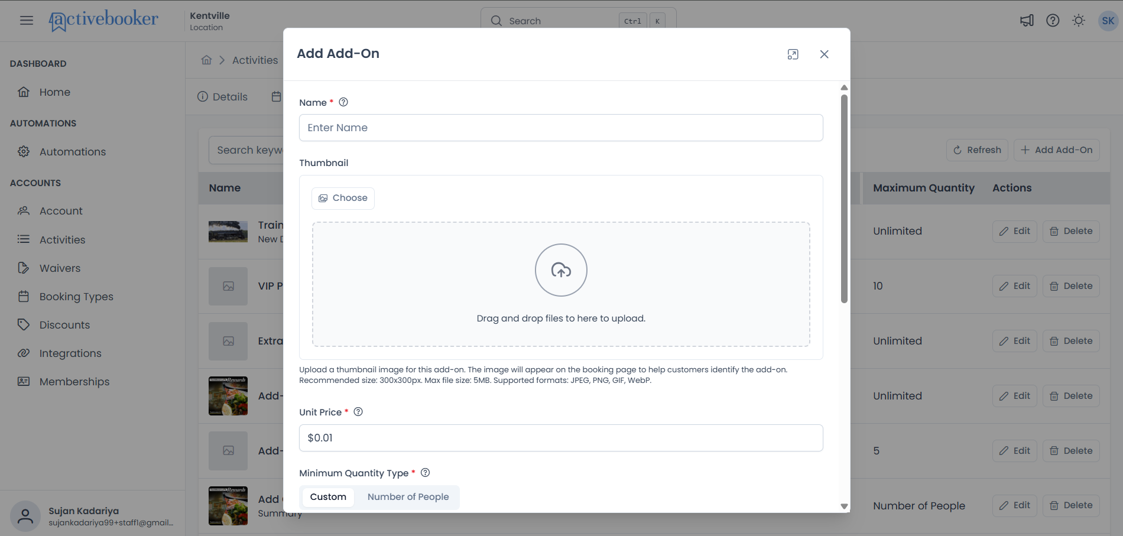Click the Search keyword field in table
This screenshot has width=1123, height=536.
tap(246, 150)
